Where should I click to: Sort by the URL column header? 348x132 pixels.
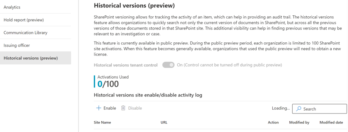click(164, 122)
